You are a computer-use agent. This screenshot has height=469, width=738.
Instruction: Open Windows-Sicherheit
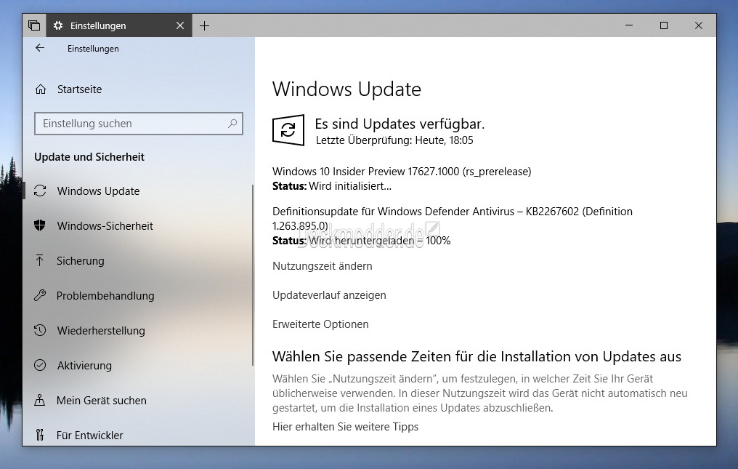coord(105,226)
